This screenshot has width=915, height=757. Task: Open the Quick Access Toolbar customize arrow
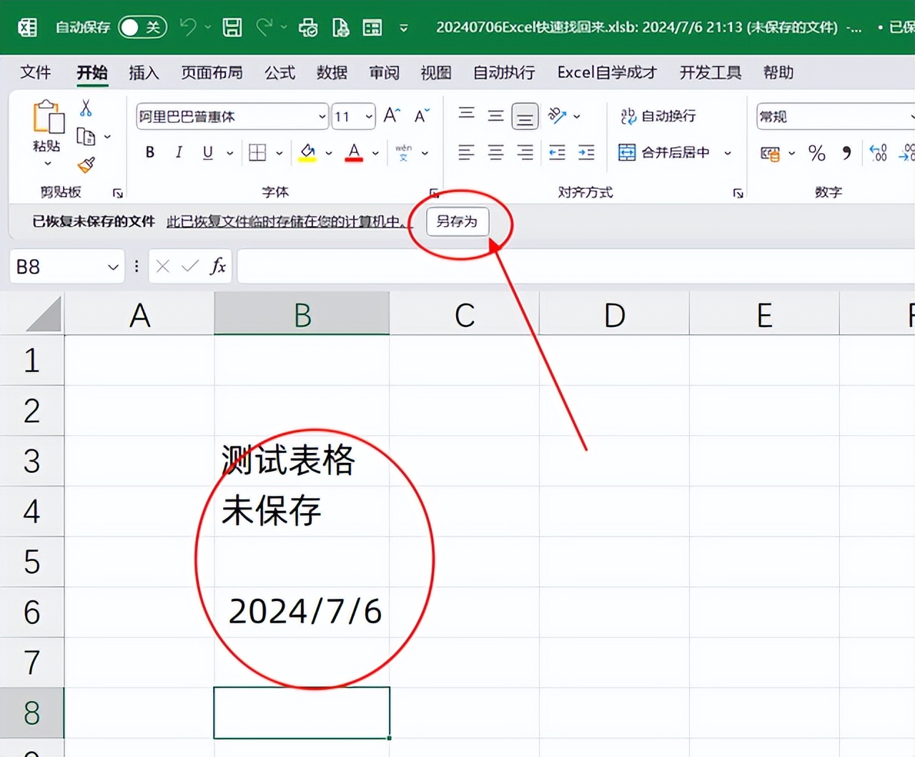click(x=404, y=28)
